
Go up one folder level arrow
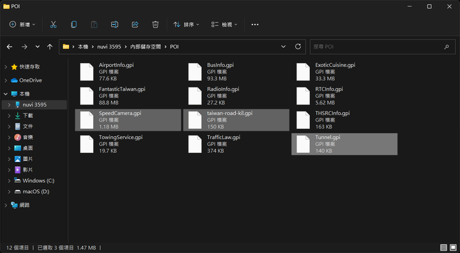[50, 47]
